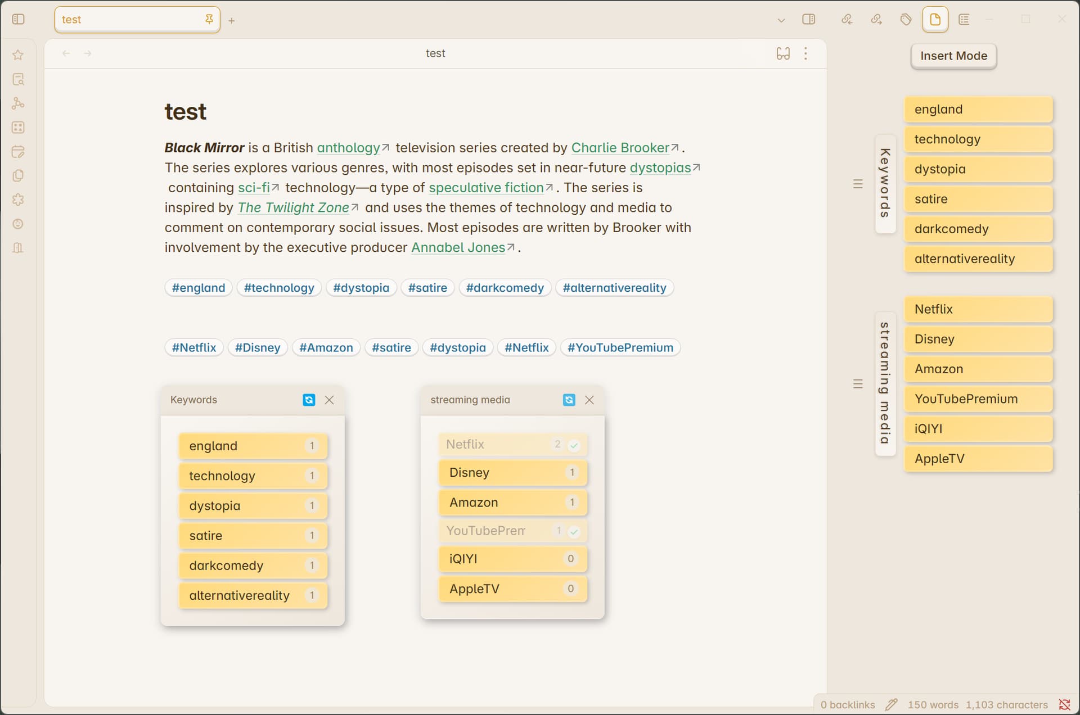The image size is (1080, 715).
Task: Uncheck YouTubePremium in streaming media popup
Action: click(x=574, y=530)
